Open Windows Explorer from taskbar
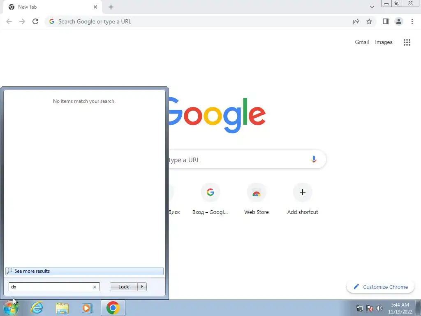421x316 pixels. pyautogui.click(x=62, y=308)
